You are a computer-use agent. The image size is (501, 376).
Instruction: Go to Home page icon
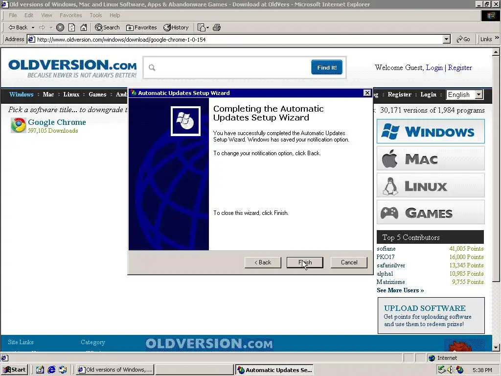click(83, 27)
